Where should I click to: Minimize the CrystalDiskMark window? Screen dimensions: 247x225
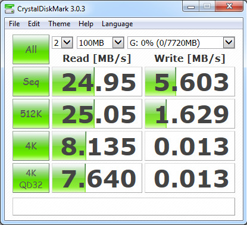pyautogui.click(x=191, y=7)
